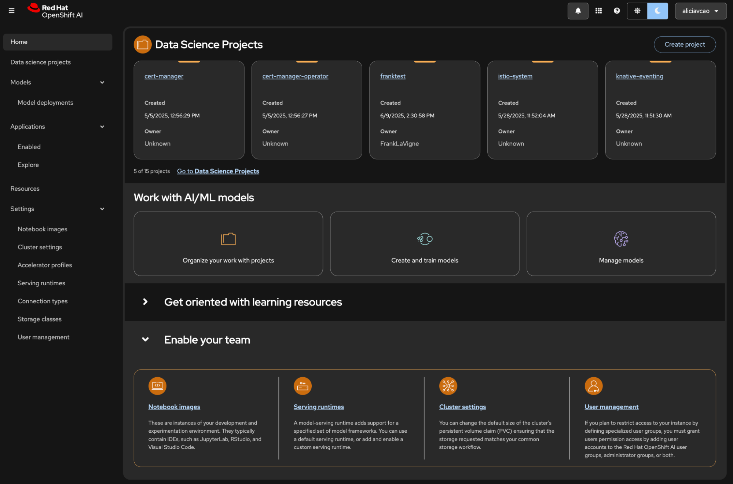Click the hamburger navigation menu icon
This screenshot has height=484, width=733.
(x=11, y=11)
